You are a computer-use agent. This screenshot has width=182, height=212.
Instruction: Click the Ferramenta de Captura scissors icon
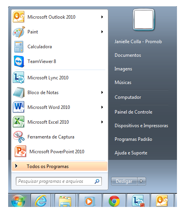pyautogui.click(x=19, y=137)
